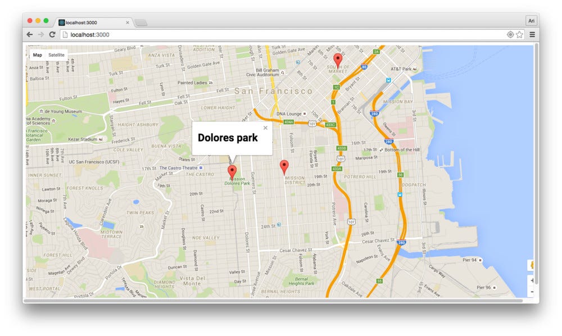
Task: Click the 434A highway exit sign
Action: coord(288,122)
